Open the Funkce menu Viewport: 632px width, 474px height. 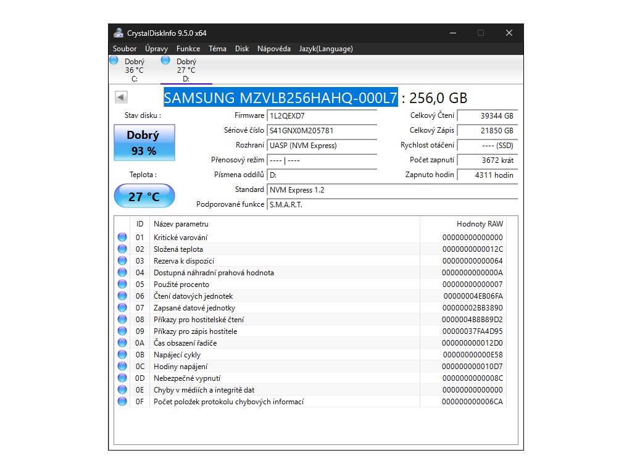188,49
